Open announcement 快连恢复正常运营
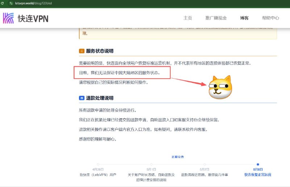This screenshot has width=290, height=187. (258, 175)
